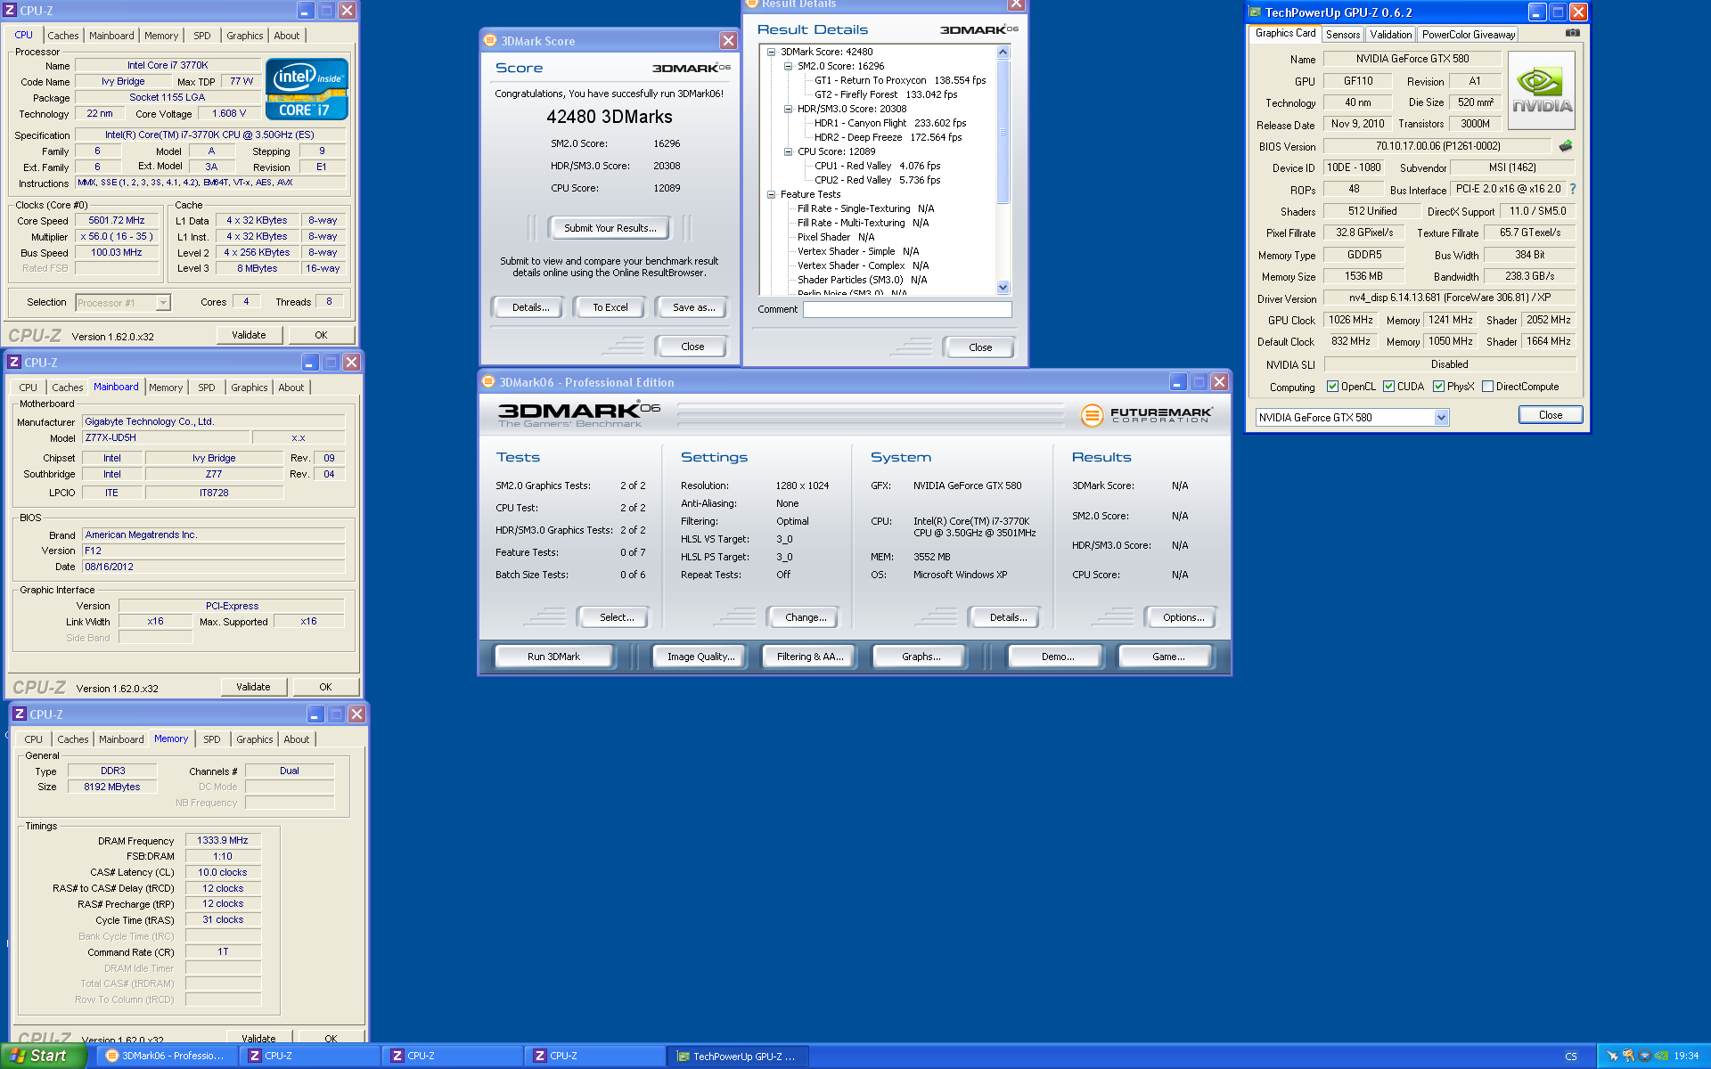Open Graphics tab in the Memory CPU-Z window
The height and width of the screenshot is (1069, 1711).
coord(255,739)
